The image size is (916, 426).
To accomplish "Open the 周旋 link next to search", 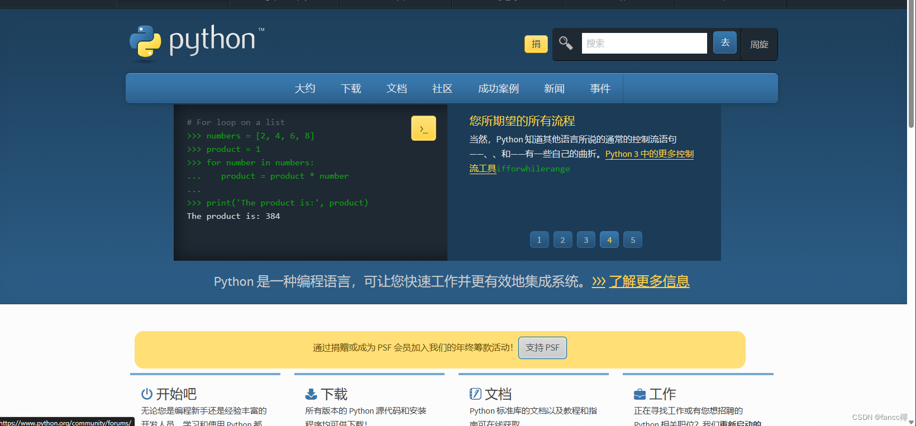I will tap(759, 44).
